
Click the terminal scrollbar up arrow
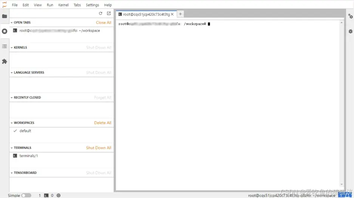(x=342, y=23)
